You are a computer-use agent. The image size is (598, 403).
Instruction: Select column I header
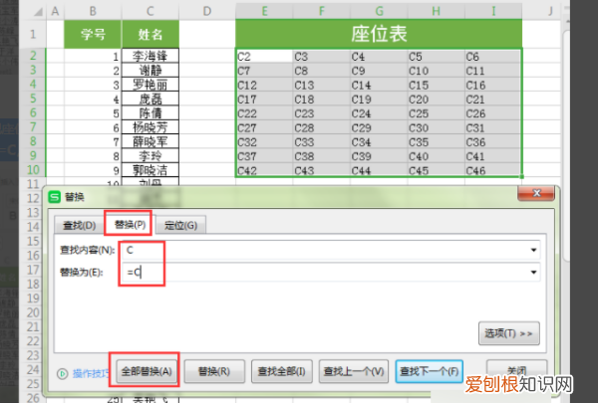(x=493, y=11)
